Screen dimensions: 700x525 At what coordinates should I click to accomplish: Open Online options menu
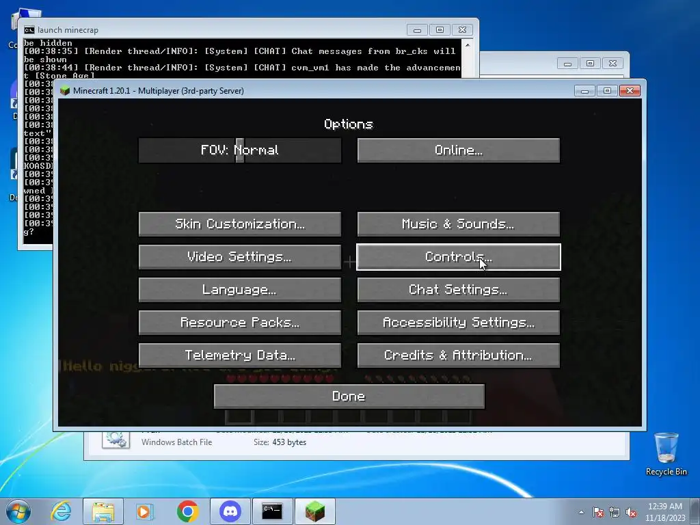click(459, 150)
